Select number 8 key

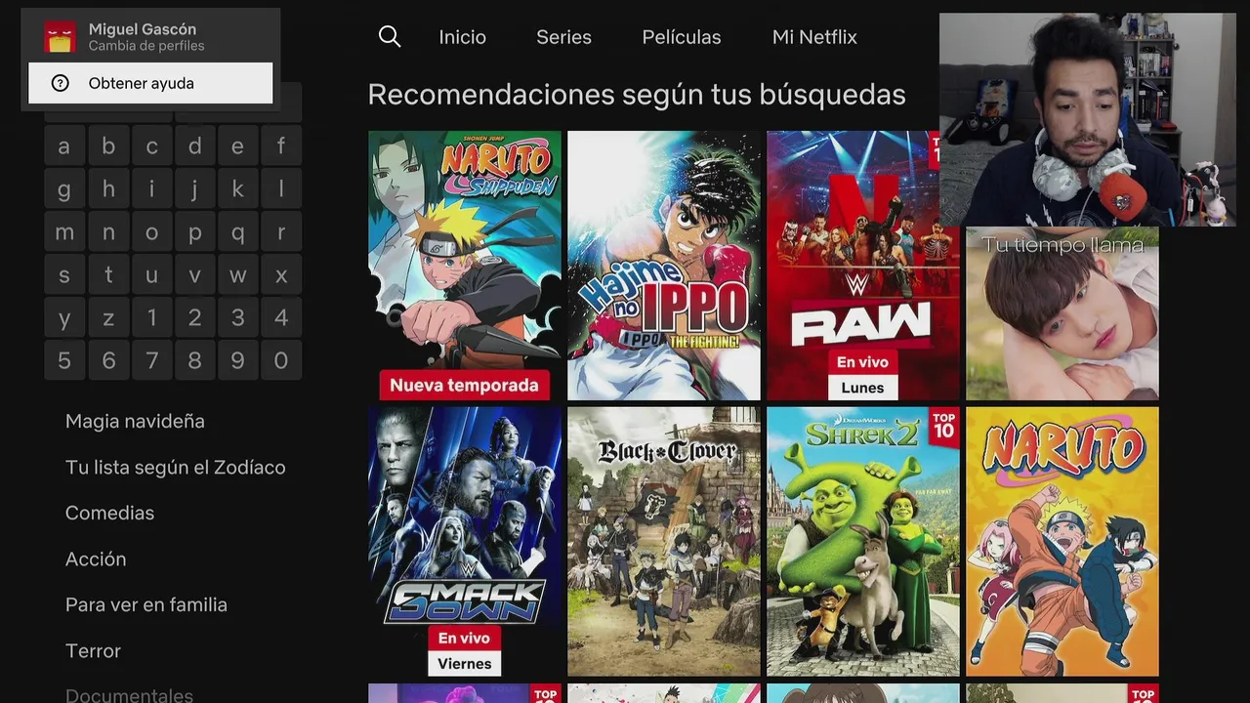[x=194, y=361]
